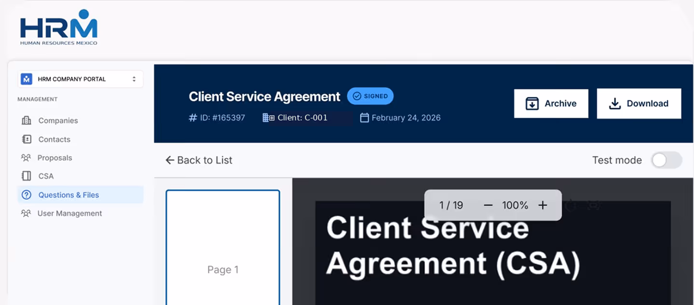The image size is (694, 305).
Task: Zoom out the document with minus button
Action: (x=488, y=205)
